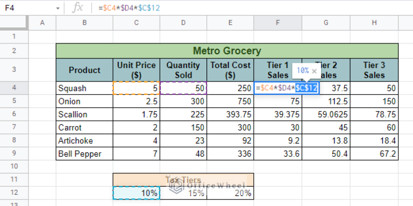The height and width of the screenshot is (206, 413).
Task: Click Scallion Tier 1 value 39.375
Action: 278,114
